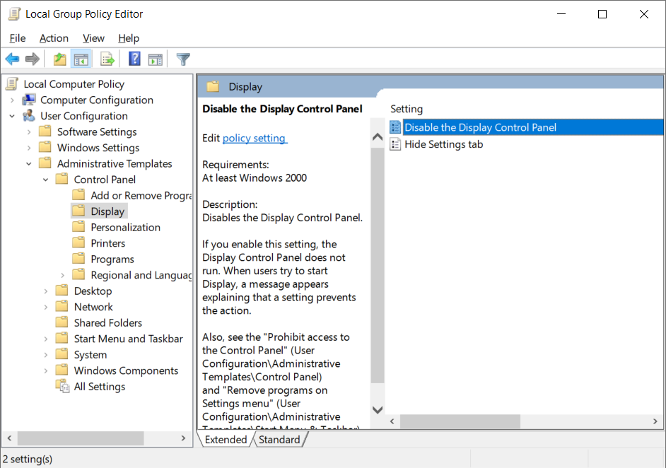
Task: Expand the System node chevron
Action: pos(45,355)
